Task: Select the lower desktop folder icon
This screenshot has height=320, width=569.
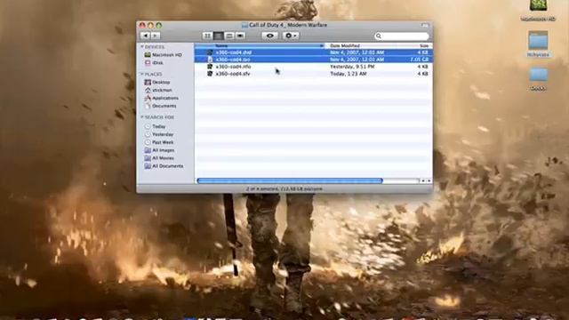Action: pyautogui.click(x=538, y=75)
